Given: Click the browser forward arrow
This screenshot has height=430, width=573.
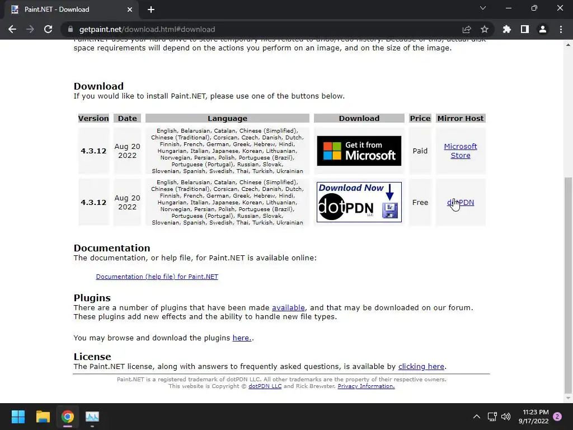Looking at the screenshot, I should [30, 29].
